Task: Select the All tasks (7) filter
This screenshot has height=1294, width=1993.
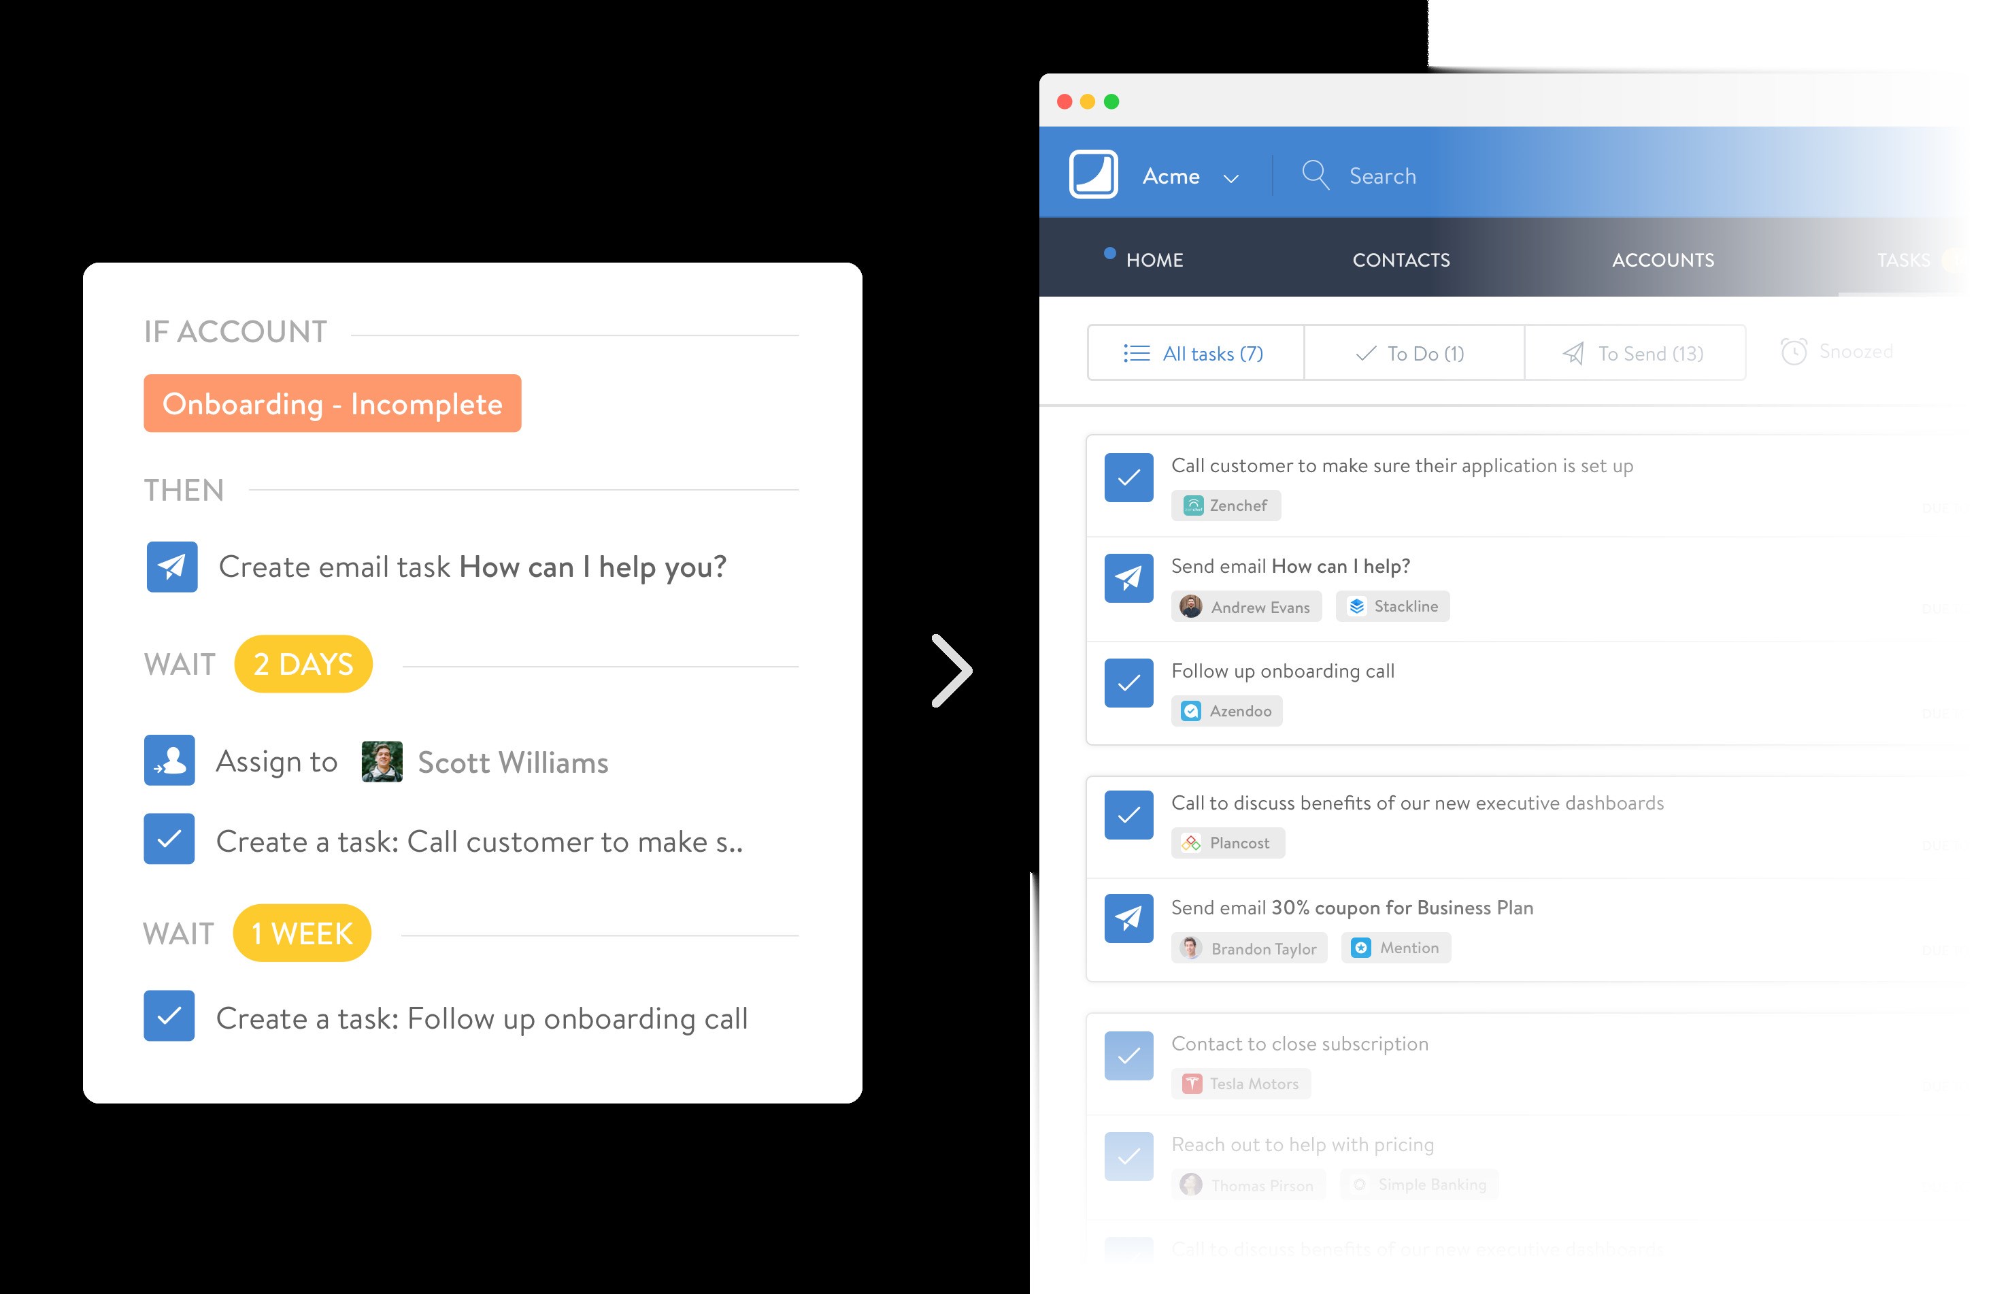Action: coord(1195,352)
